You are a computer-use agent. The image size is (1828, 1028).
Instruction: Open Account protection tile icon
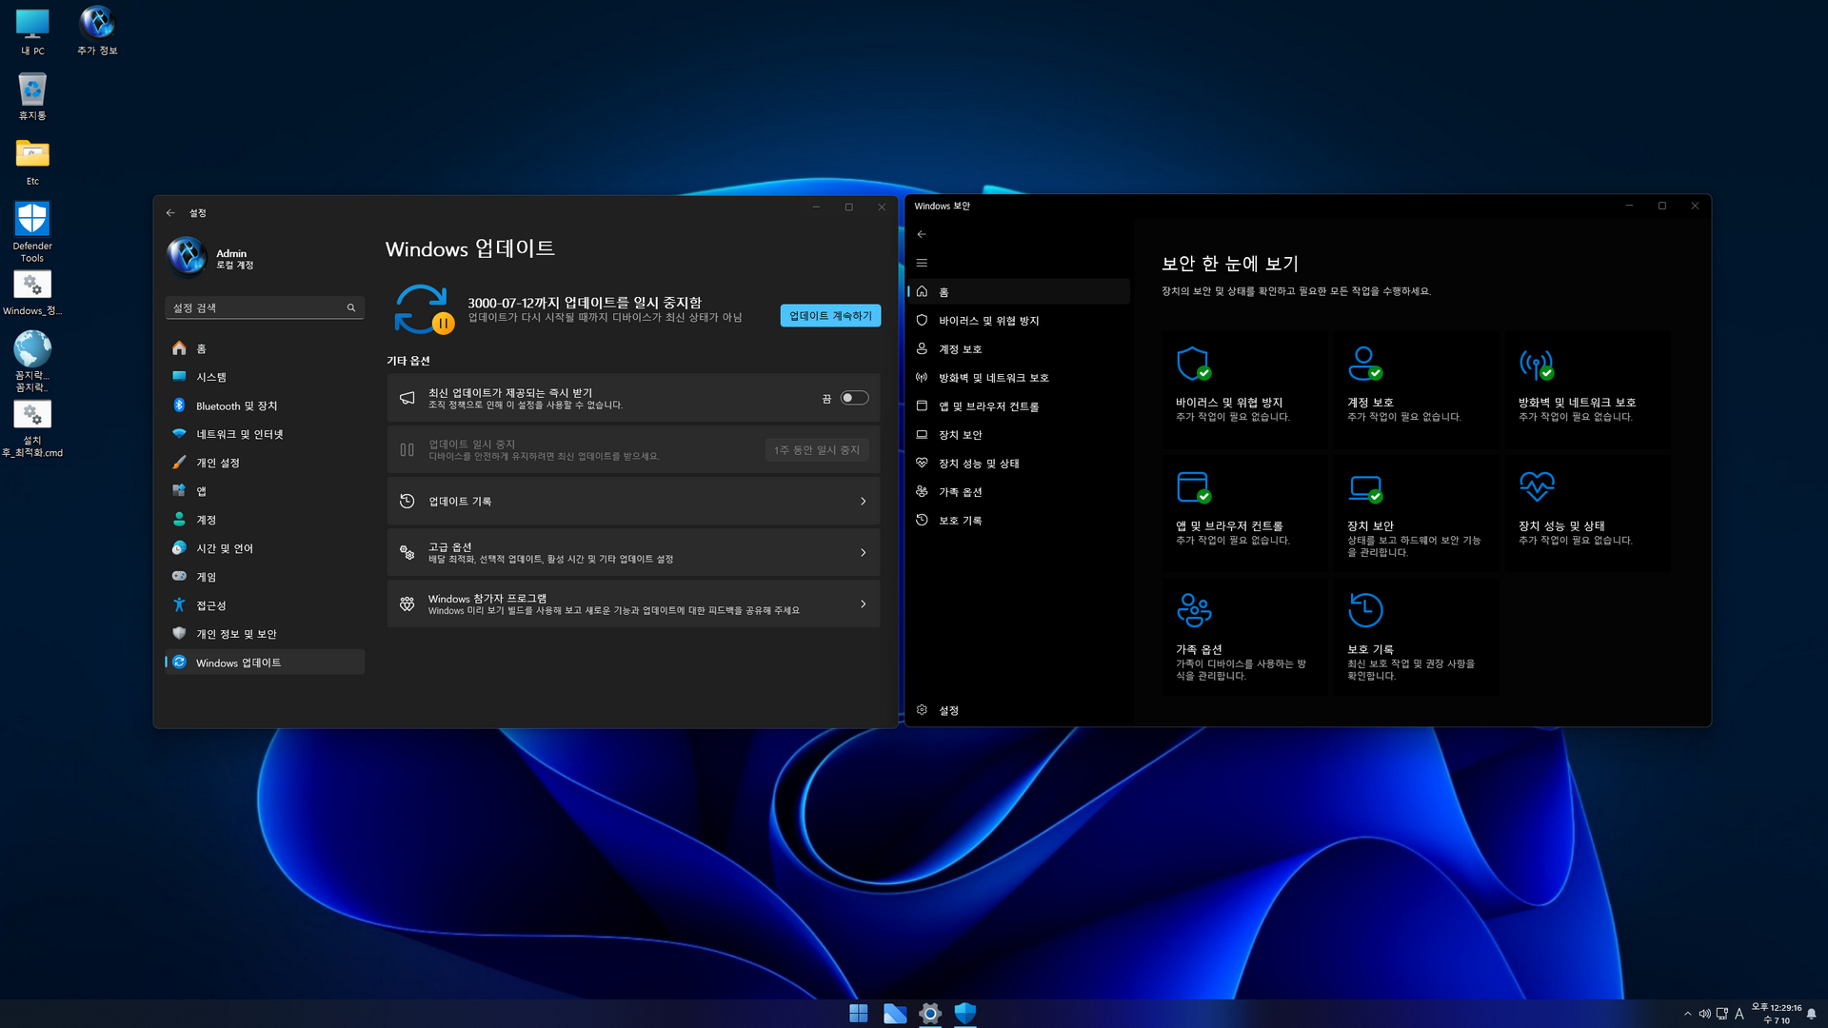(1363, 363)
